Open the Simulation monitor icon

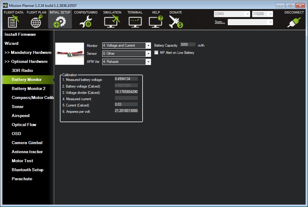(112, 22)
